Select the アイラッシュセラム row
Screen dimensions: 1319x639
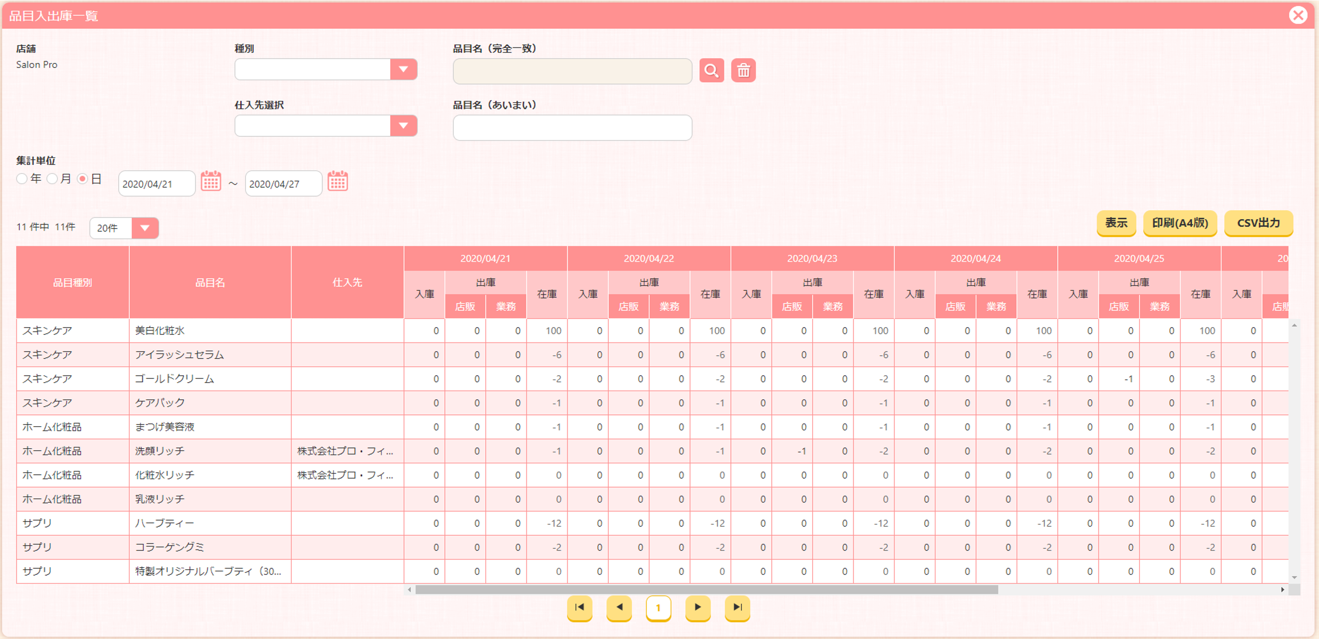pyautogui.click(x=652, y=354)
